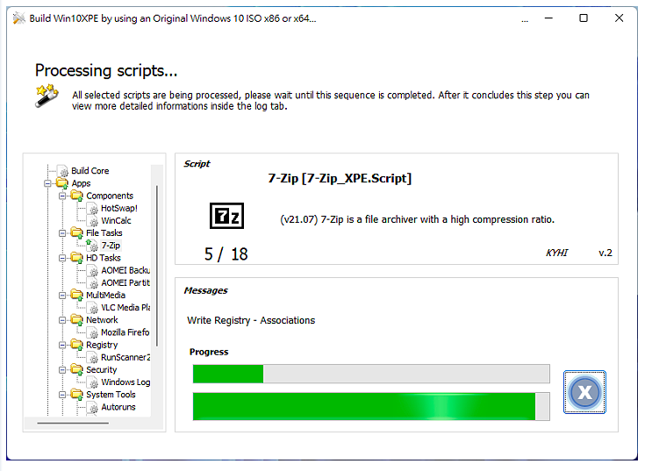Click the HotSwap! script icon
This screenshot has height=471, width=652.
[93, 208]
